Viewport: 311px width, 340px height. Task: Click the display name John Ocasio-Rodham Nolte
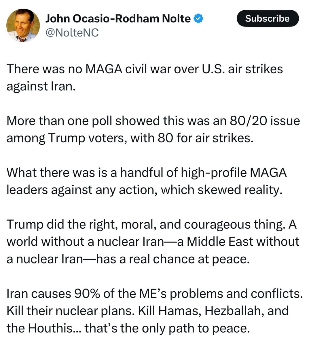(x=118, y=19)
